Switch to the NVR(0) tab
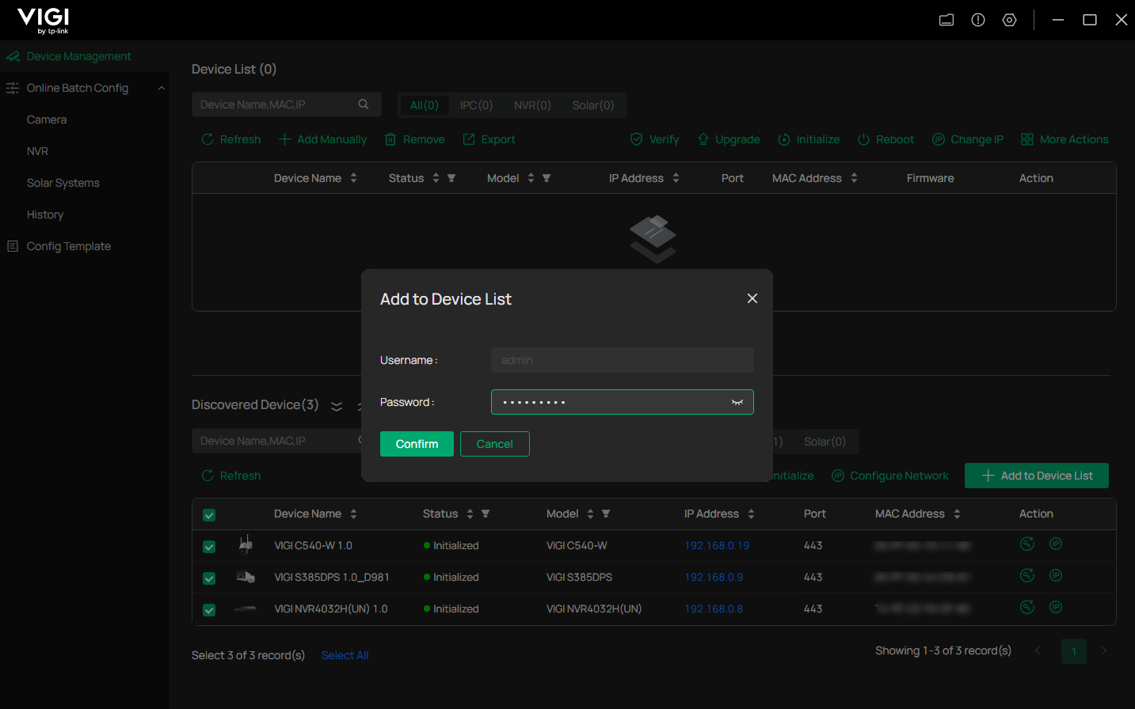 point(532,105)
